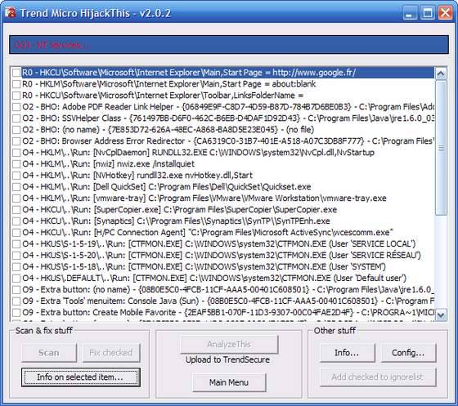Select the CTFMON.EXE 'SERVICE RÉSEAU' row text
This screenshot has width=458, height=406.
222,256
